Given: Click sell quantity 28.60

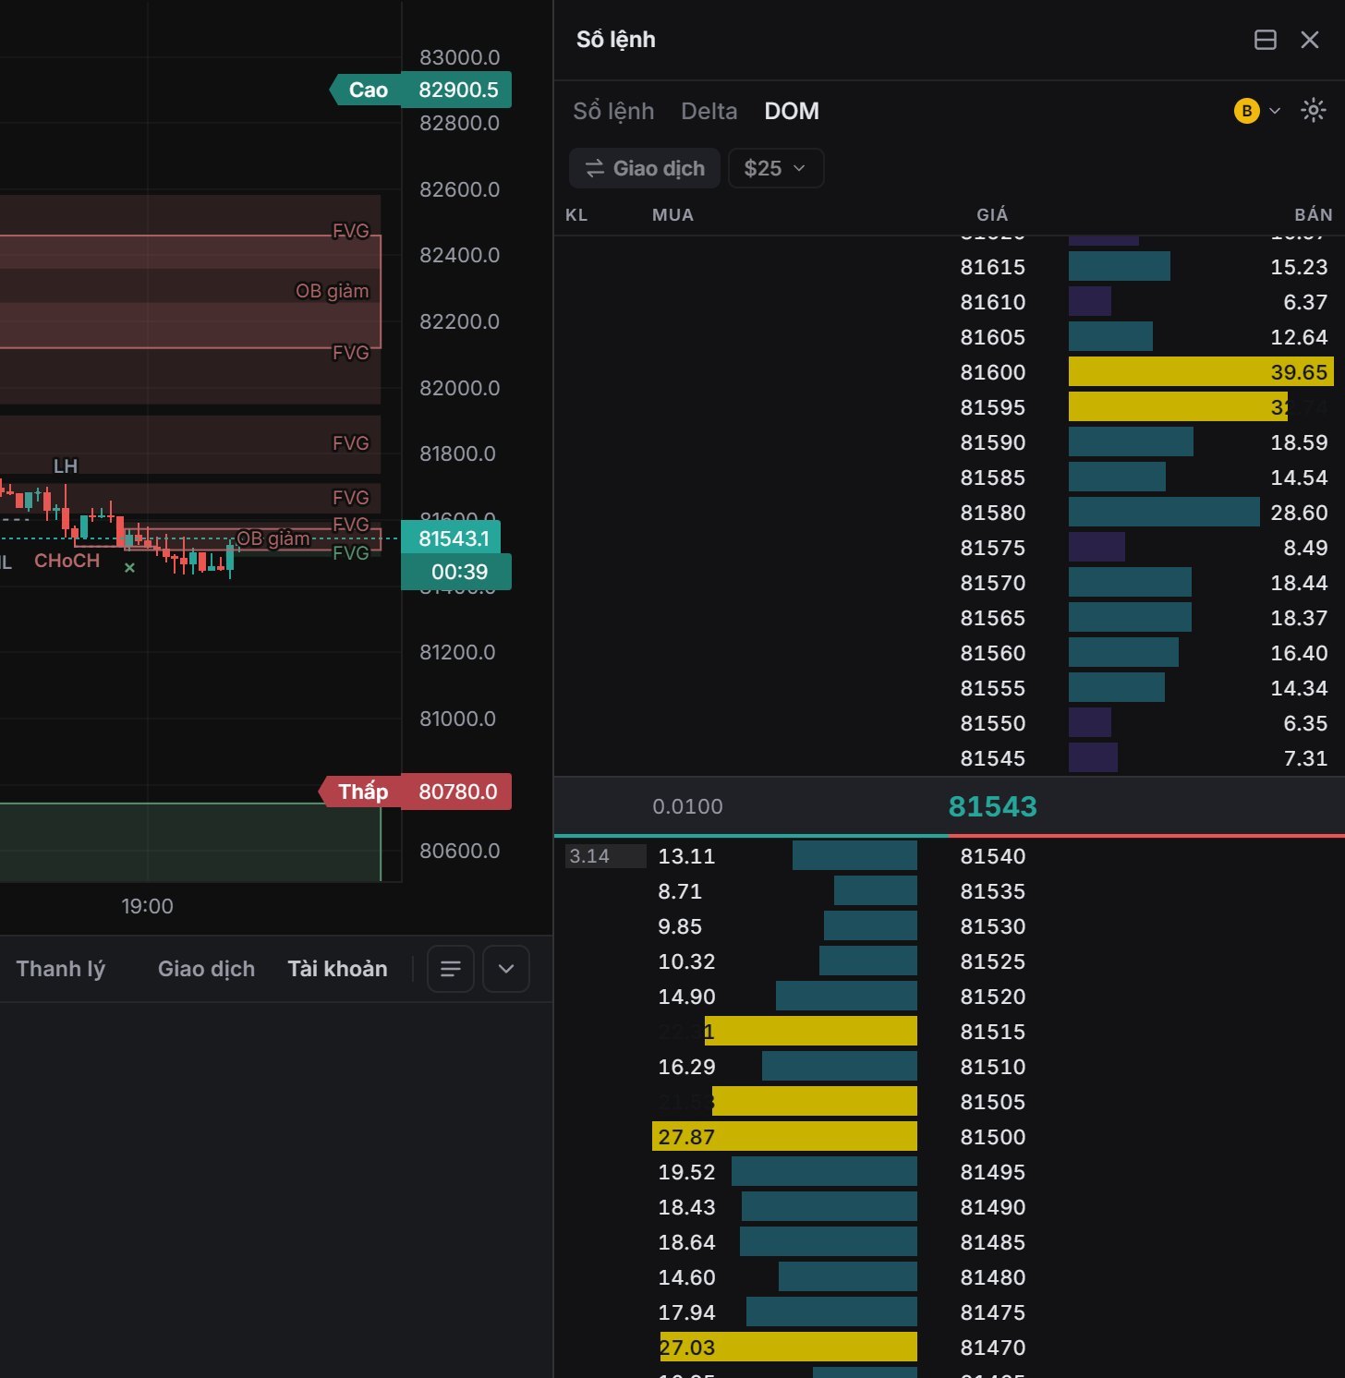Looking at the screenshot, I should click(1299, 513).
